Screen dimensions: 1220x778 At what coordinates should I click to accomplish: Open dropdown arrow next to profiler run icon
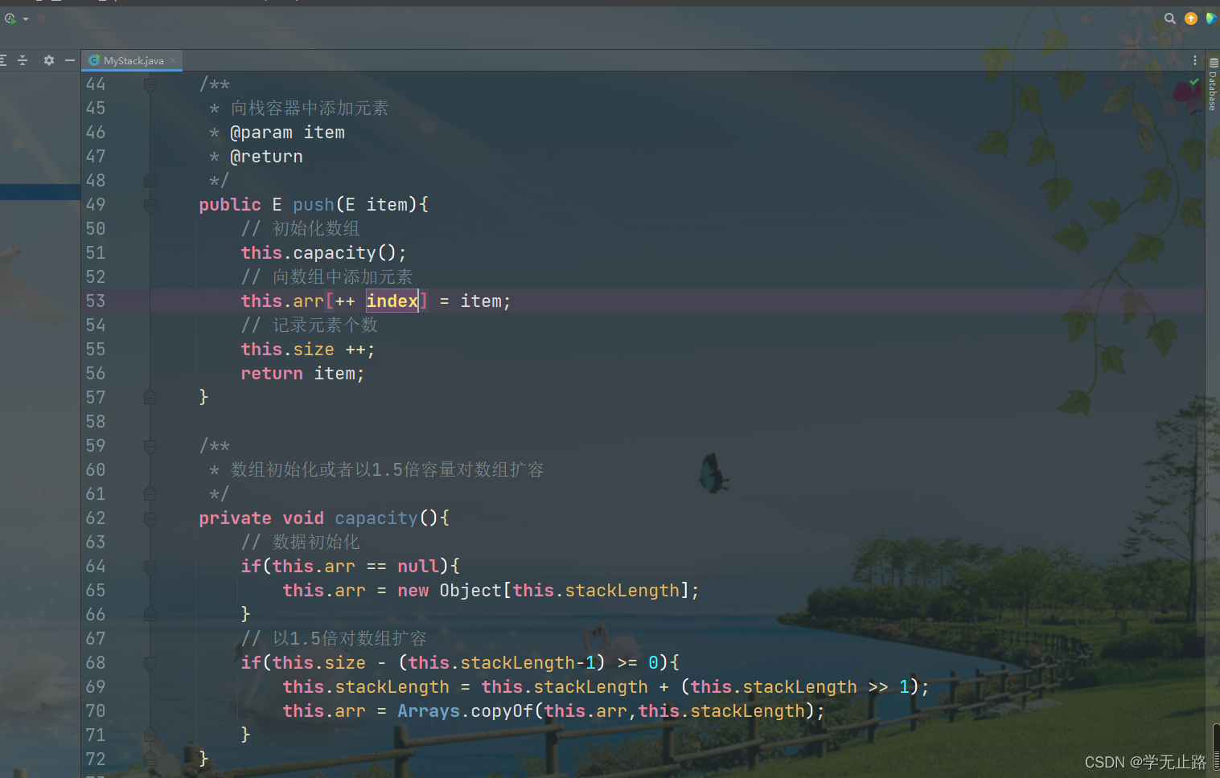26,18
